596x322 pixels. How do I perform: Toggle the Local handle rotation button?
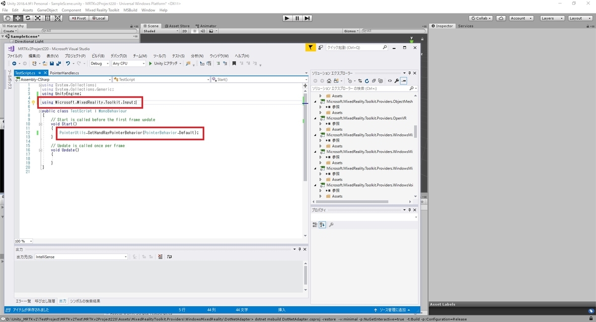click(98, 18)
